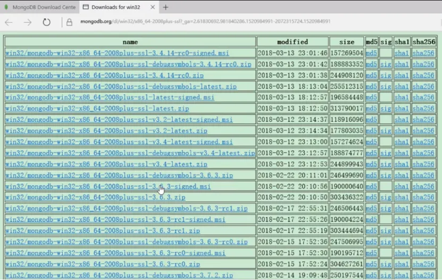
Task: Open ssl-debugsymbols-3.6.3-rc0.zip link
Action: point(126,242)
